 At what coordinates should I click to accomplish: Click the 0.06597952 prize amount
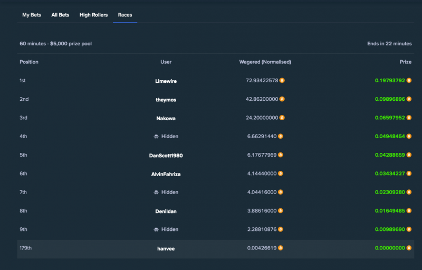[x=390, y=118]
